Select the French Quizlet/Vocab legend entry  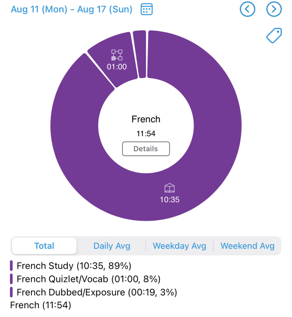[88, 279]
